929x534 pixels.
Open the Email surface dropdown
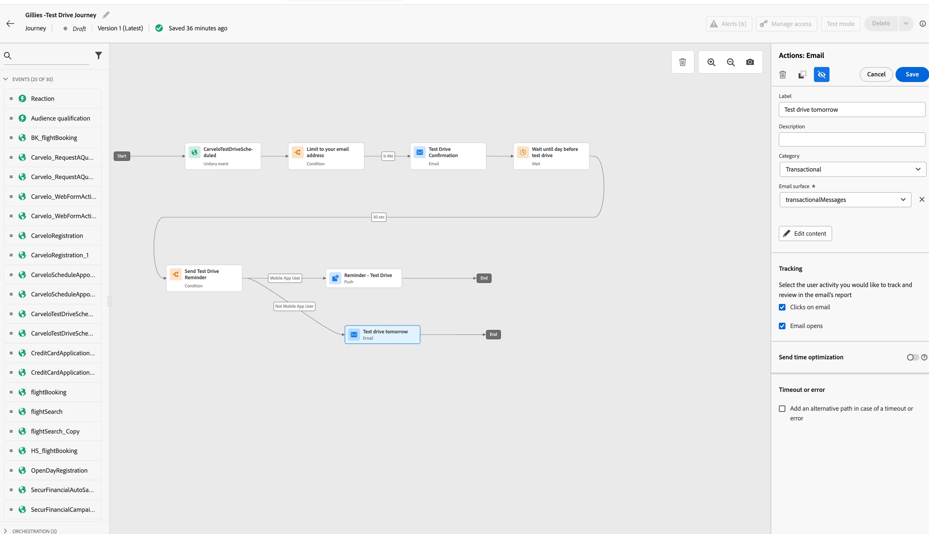(x=845, y=200)
